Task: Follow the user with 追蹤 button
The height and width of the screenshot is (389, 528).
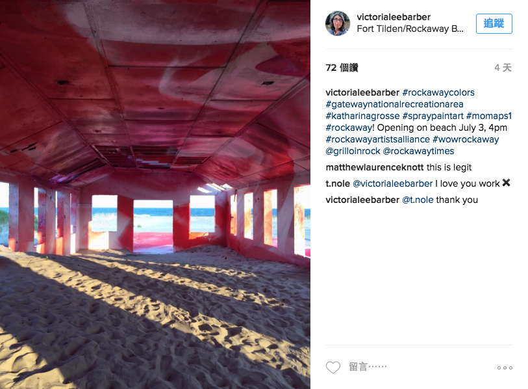Action: 494,23
